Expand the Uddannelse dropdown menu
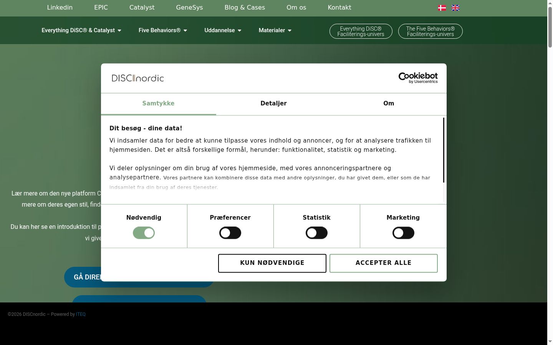The height and width of the screenshot is (345, 553). (x=223, y=30)
